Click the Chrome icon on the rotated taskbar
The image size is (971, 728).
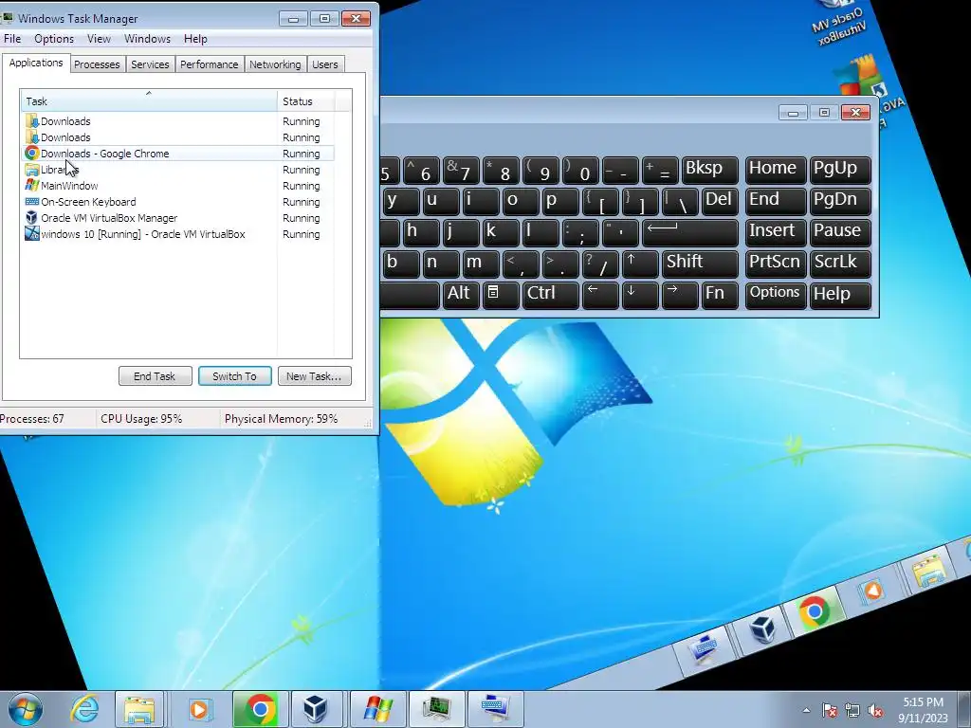pyautogui.click(x=815, y=611)
